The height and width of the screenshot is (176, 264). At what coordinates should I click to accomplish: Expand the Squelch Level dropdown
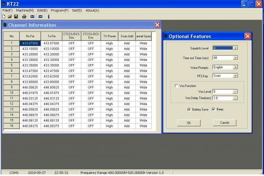[235, 47]
